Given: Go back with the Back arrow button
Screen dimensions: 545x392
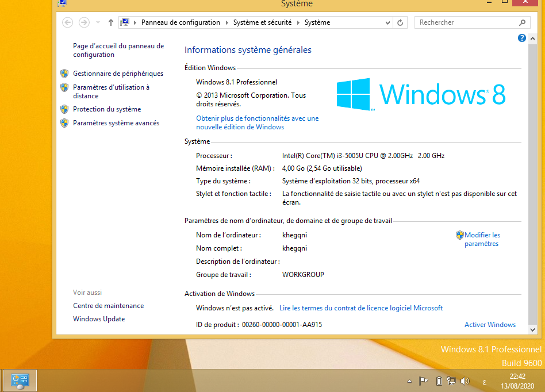Looking at the screenshot, I should tap(67, 22).
